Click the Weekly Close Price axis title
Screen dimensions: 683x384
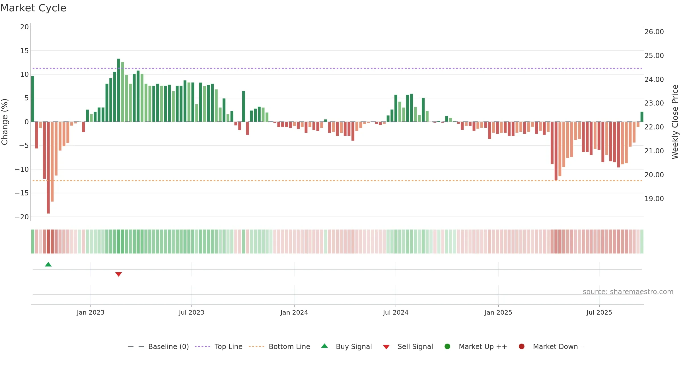point(675,122)
